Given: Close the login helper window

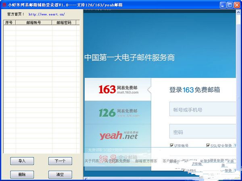Looking at the screenshot, I should [237, 5].
